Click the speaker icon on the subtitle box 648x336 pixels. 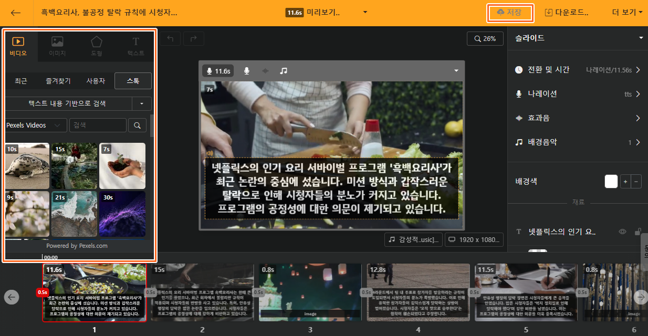click(x=210, y=153)
